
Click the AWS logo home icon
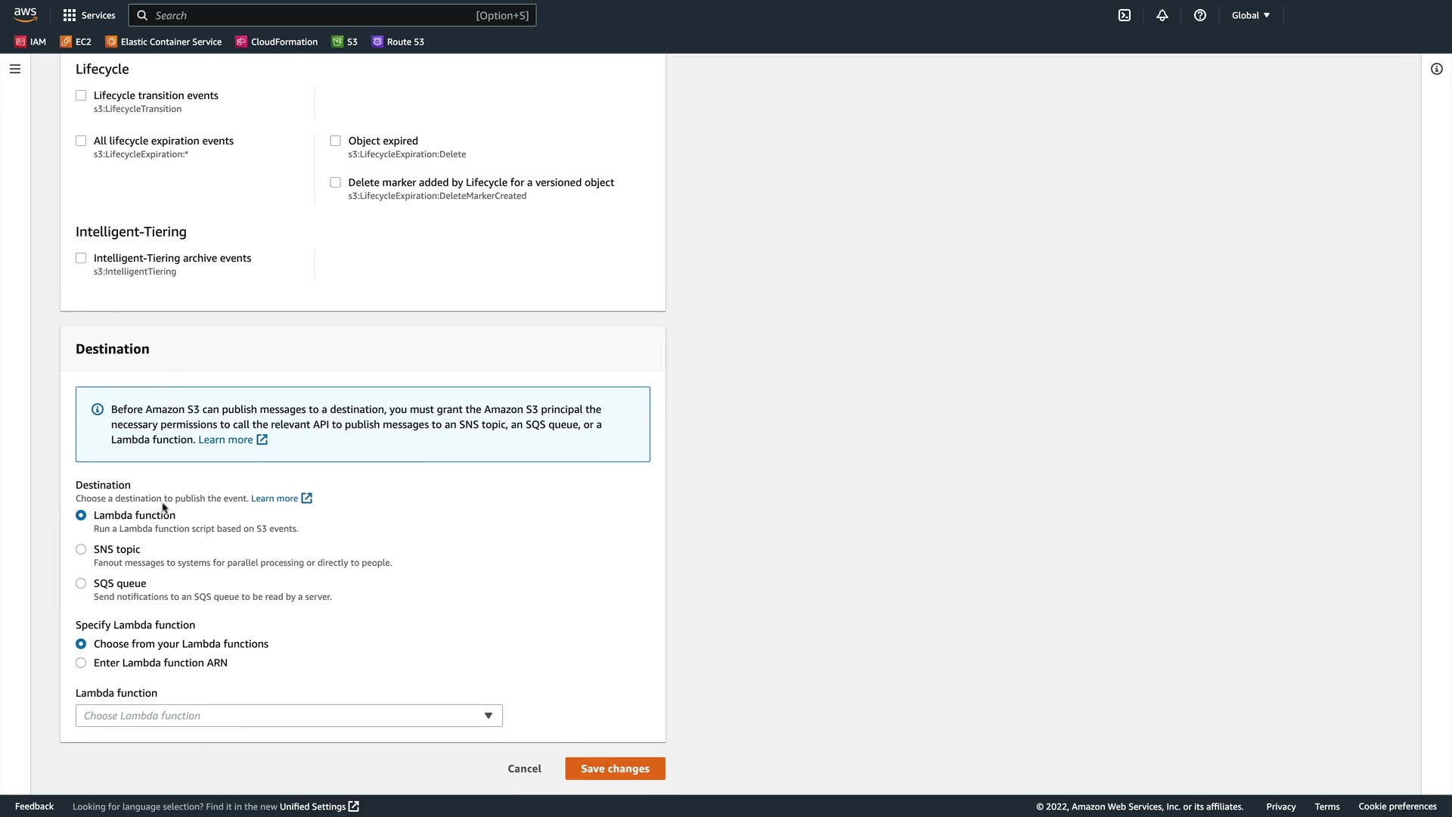[25, 15]
